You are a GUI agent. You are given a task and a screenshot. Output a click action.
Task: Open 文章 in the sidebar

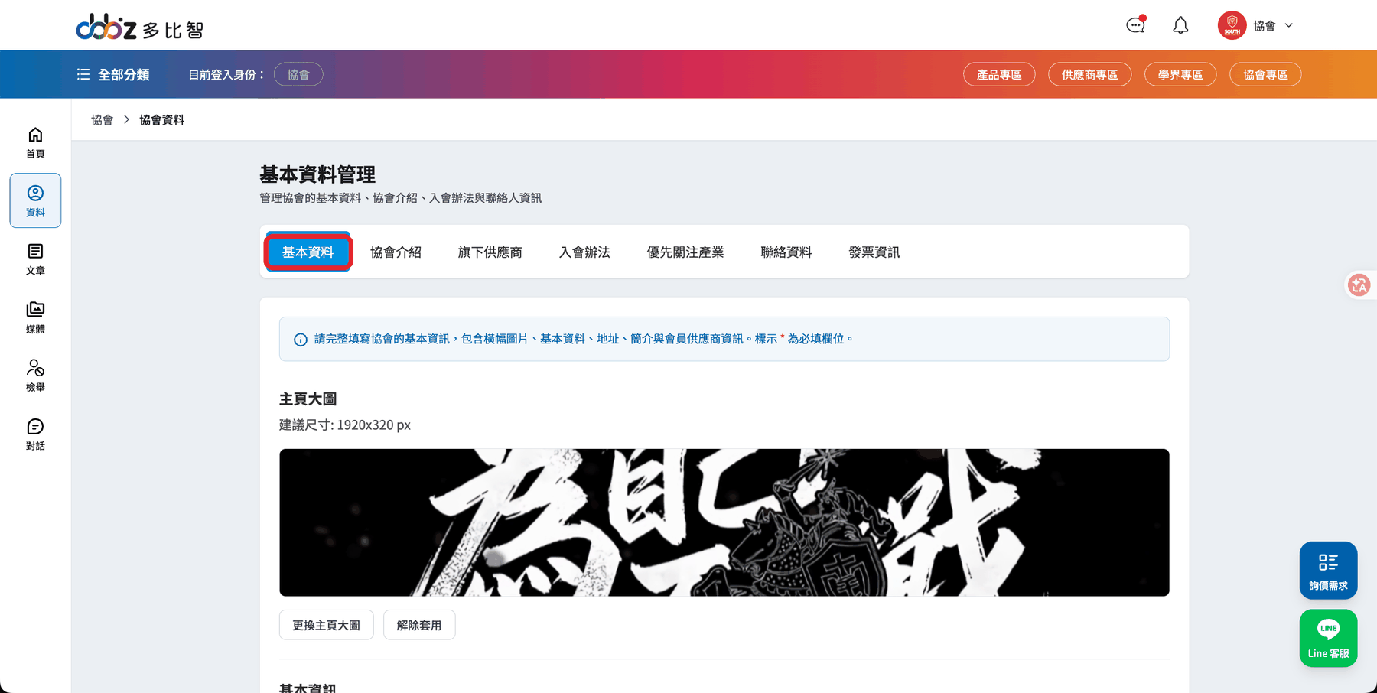coord(35,259)
